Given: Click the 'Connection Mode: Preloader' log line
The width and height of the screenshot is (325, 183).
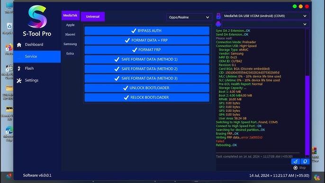Looking at the screenshot, I should (x=236, y=42).
